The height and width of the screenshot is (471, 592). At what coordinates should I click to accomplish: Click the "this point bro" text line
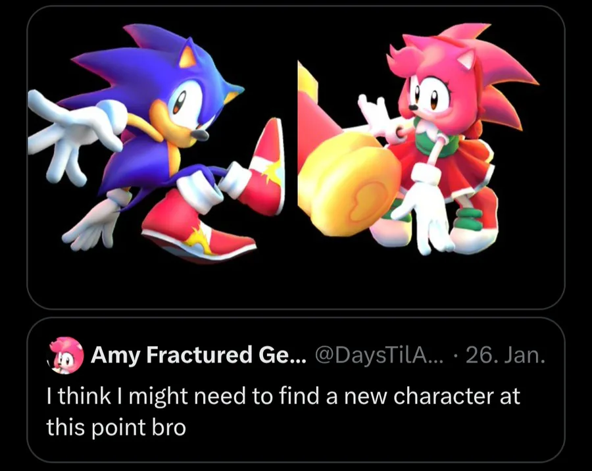point(116,427)
